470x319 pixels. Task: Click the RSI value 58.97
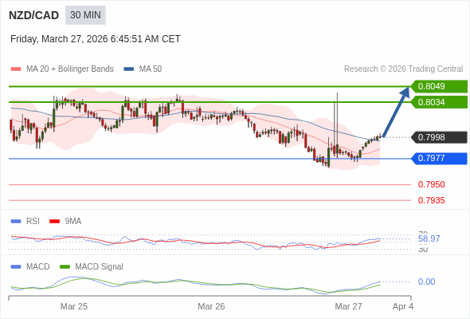click(429, 239)
